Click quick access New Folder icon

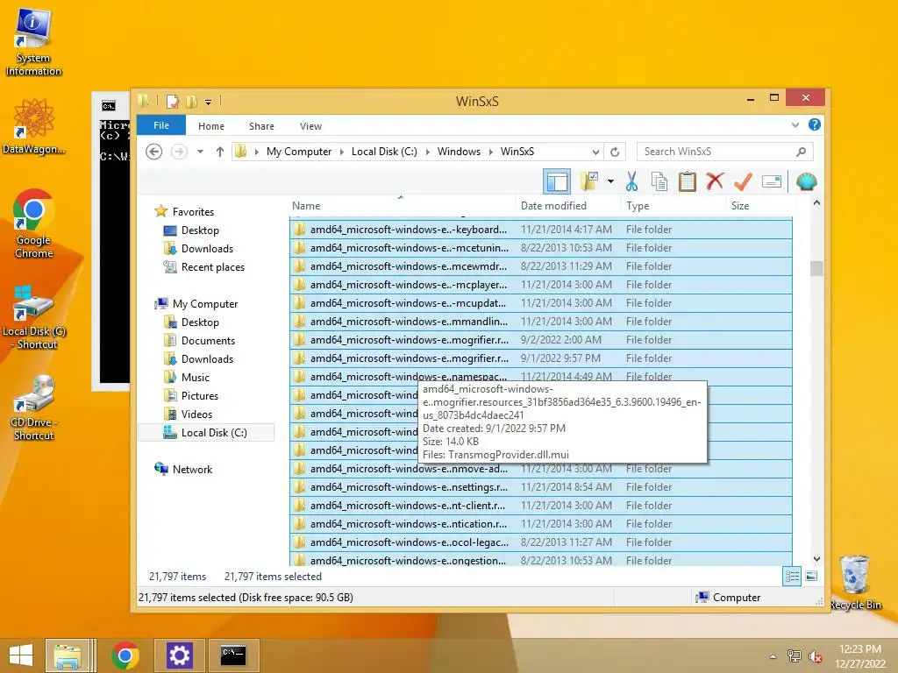pos(191,102)
